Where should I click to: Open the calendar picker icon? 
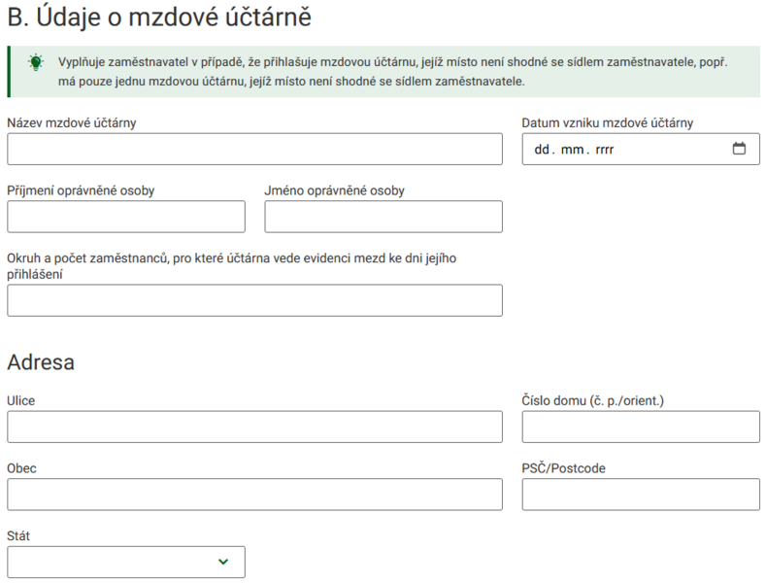(739, 149)
